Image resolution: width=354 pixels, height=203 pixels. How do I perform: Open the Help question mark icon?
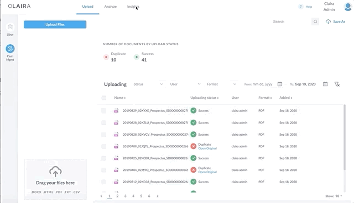point(300,7)
